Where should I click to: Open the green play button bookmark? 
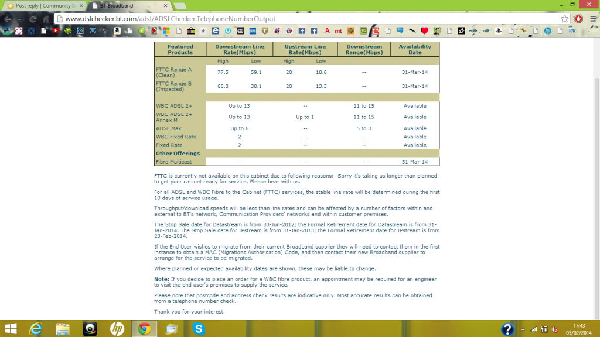tap(142, 30)
